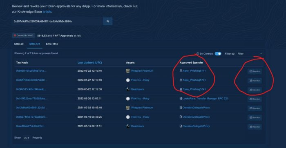Click the person icon beside Fake_Phishing5741 in the Wrapped Pixereum row
Viewport: 286px width, 148px height.
[x=181, y=71]
